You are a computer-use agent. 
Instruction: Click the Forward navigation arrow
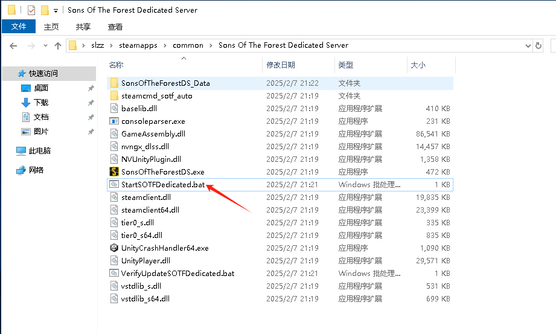tap(31, 46)
